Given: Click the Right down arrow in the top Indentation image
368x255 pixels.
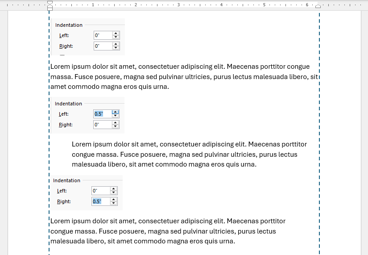Looking at the screenshot, I should point(116,48).
